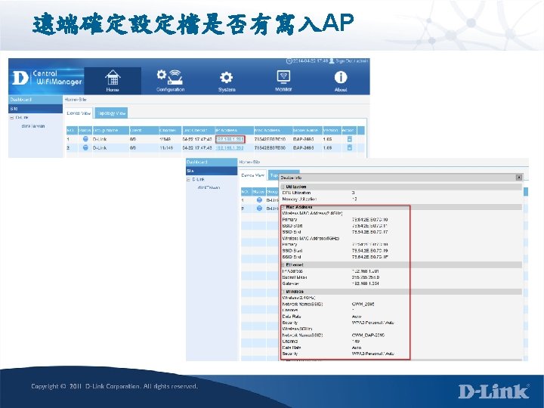Viewport: 544px width, 408px height.
Task: Click the Subnet Mask value 255.255.255.0
Action: tap(366, 277)
